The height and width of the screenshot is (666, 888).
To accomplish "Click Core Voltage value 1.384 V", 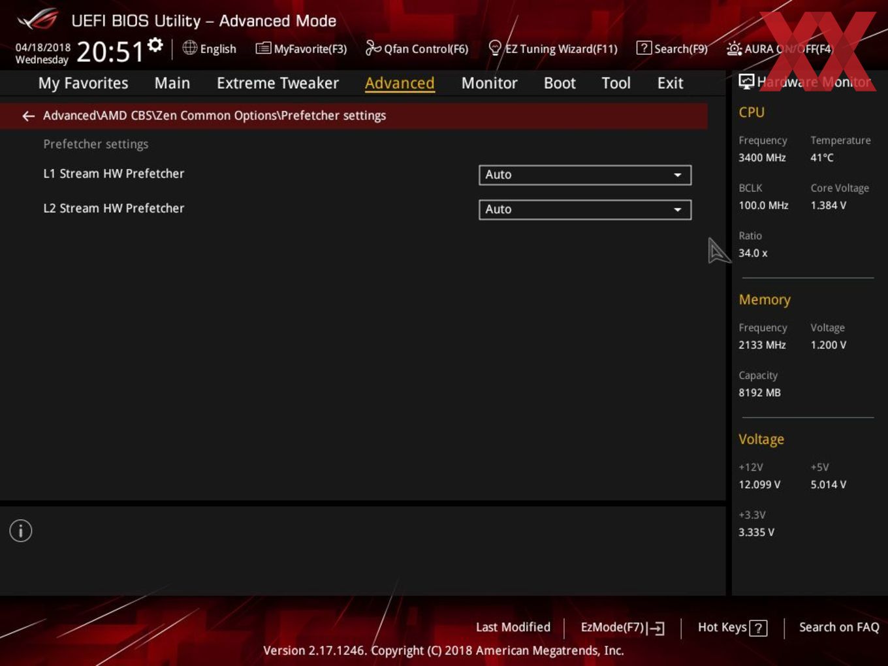I will click(x=828, y=205).
